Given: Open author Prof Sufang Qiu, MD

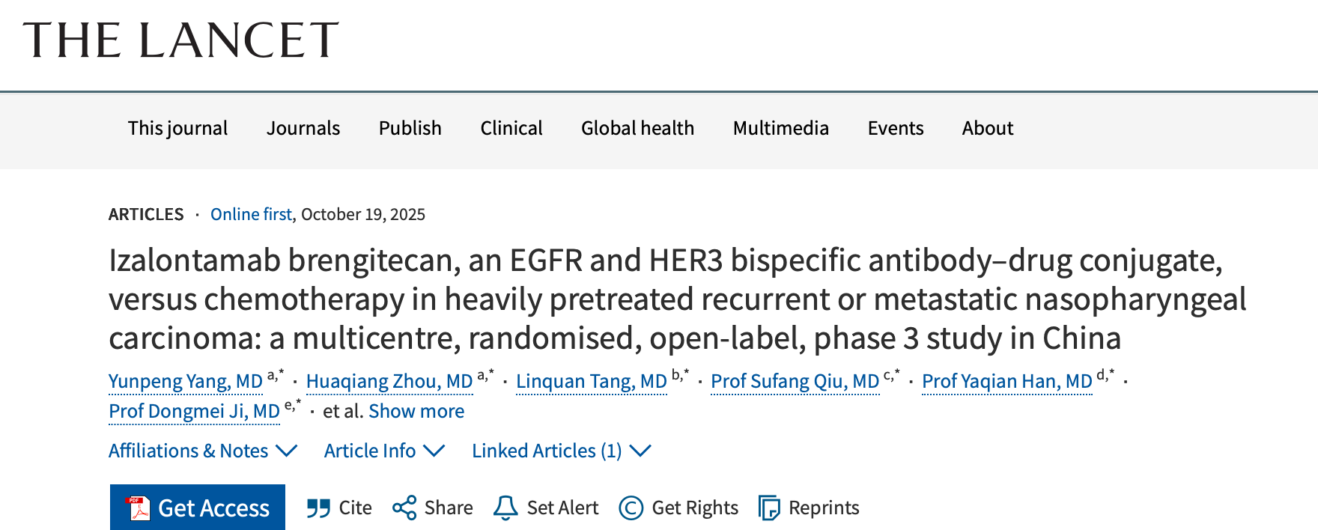Looking at the screenshot, I should tap(795, 381).
